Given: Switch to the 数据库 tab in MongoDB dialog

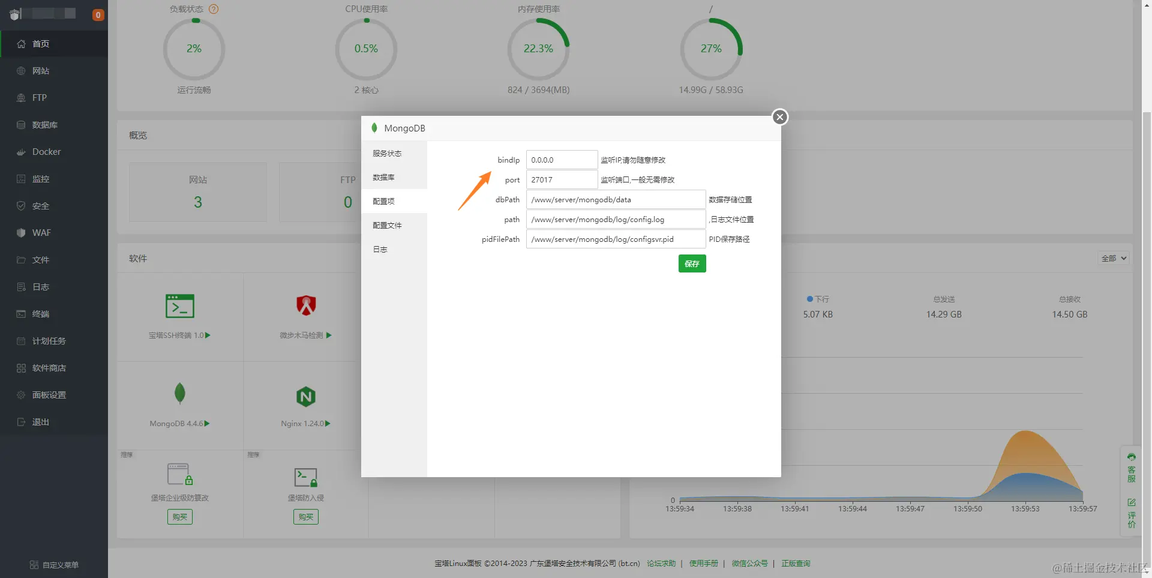Looking at the screenshot, I should [394, 177].
